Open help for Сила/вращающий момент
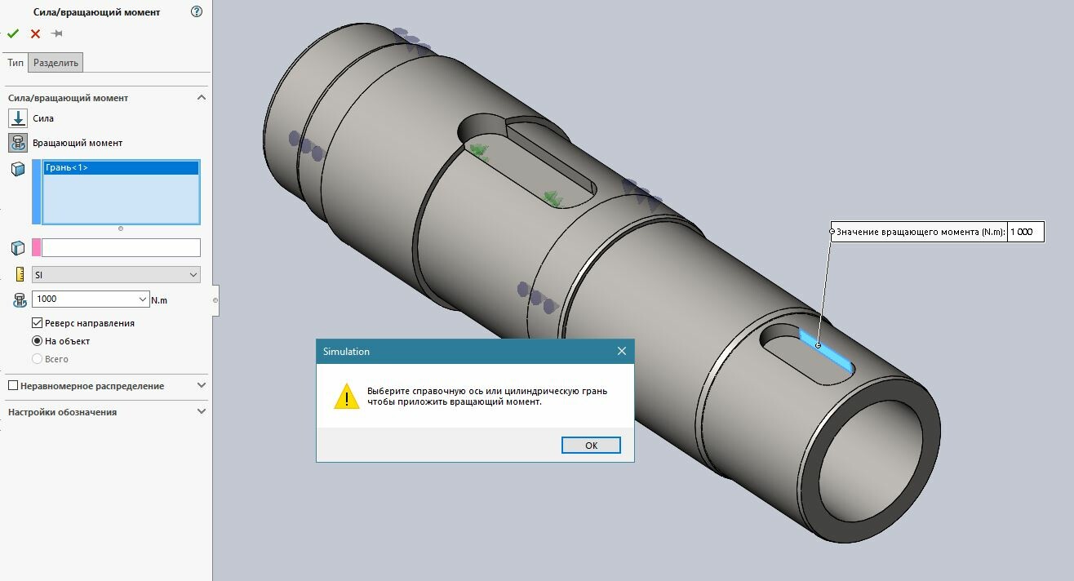Screen dimensions: 1074x581 pyautogui.click(x=196, y=12)
